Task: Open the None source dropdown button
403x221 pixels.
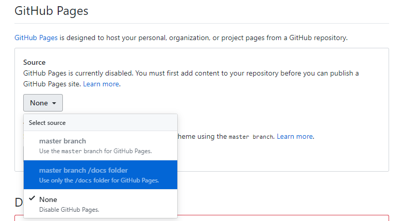Action: pos(43,103)
